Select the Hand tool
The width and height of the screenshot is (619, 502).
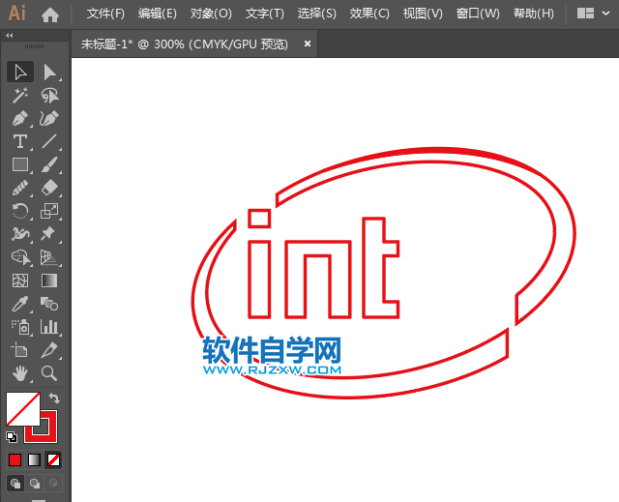[20, 373]
